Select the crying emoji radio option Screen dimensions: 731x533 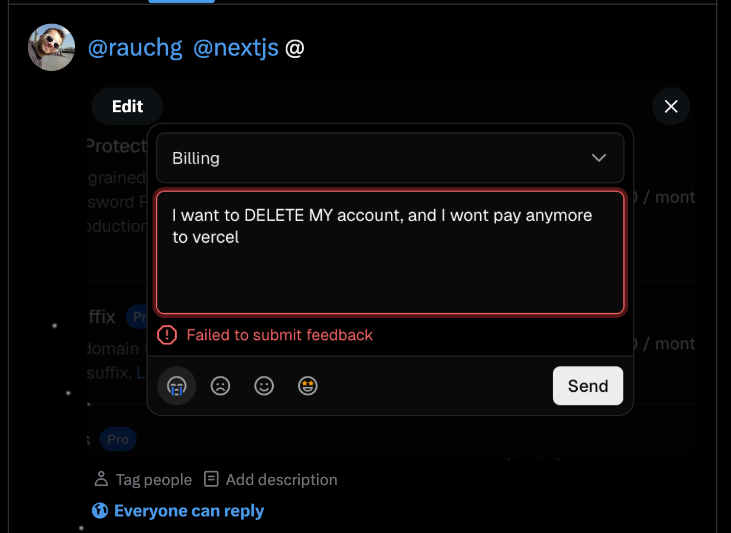[x=176, y=385]
